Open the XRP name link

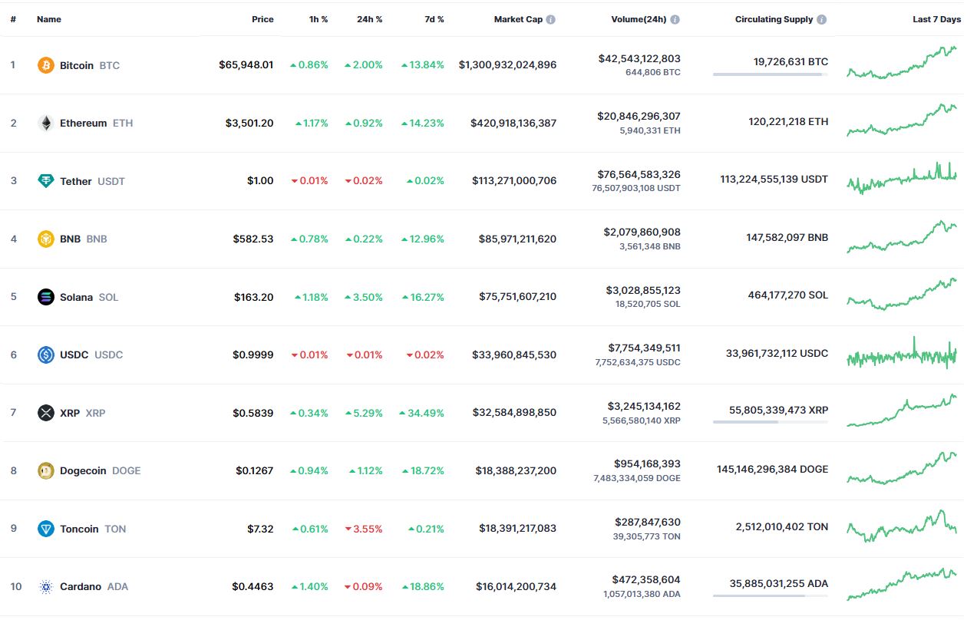83,413
